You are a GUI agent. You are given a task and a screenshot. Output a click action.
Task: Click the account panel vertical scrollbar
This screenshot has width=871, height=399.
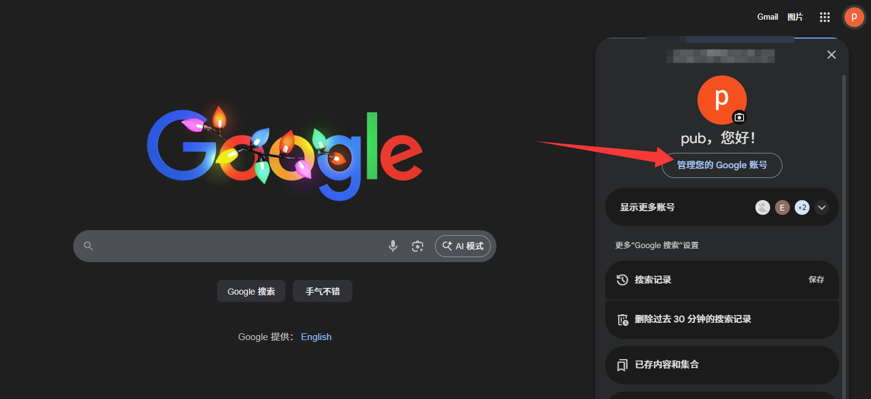(844, 236)
